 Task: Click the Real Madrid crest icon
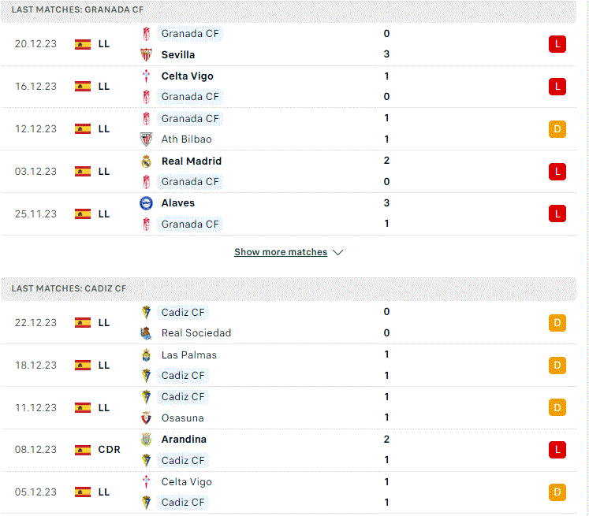(146, 161)
